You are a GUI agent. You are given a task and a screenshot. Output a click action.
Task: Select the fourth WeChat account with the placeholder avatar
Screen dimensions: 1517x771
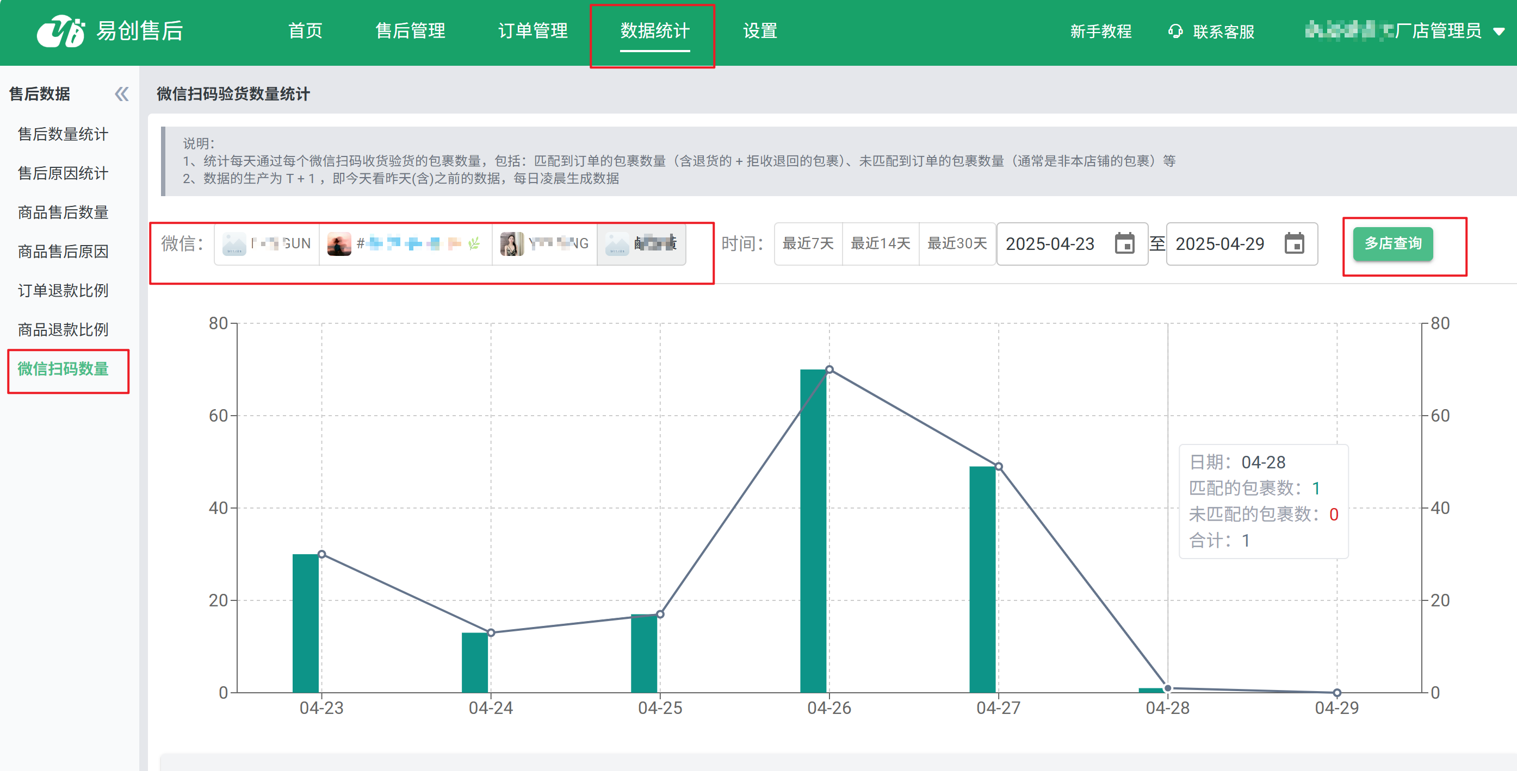[641, 243]
